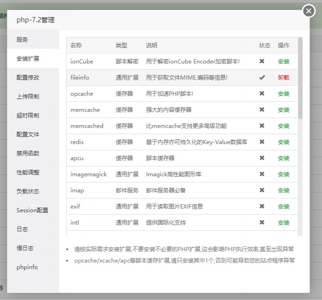Image resolution: width=322 pixels, height=300 pixels.
Task: Open the 慢日志 slow log section
Action: tap(25, 248)
